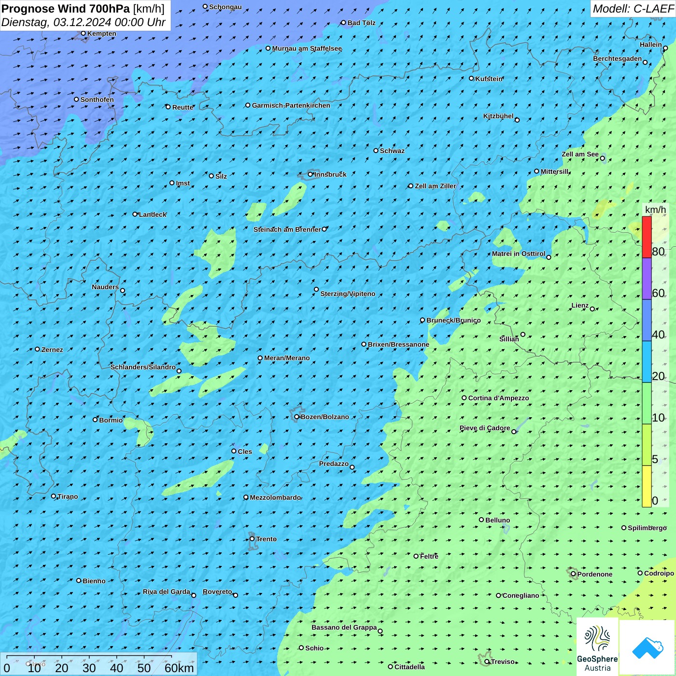
Task: Select the Lienz location marker
Action: point(592,309)
